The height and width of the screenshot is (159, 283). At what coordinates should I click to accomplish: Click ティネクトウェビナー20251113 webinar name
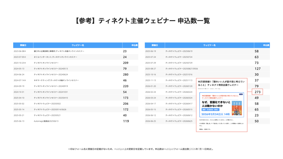pyautogui.click(x=179, y=80)
